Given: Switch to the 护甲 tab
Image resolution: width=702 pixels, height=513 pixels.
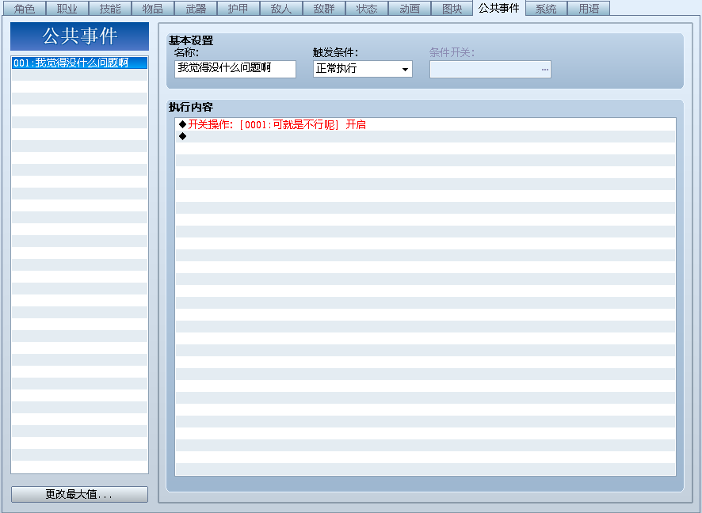Looking at the screenshot, I should (x=238, y=9).
